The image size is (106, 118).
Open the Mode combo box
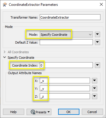[66, 35]
